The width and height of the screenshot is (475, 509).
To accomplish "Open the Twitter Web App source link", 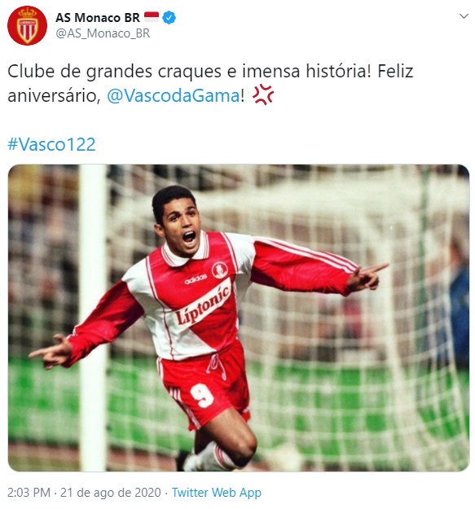I will tap(217, 493).
